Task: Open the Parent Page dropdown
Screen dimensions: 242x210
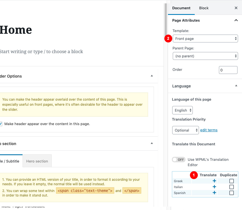Action: (205, 56)
